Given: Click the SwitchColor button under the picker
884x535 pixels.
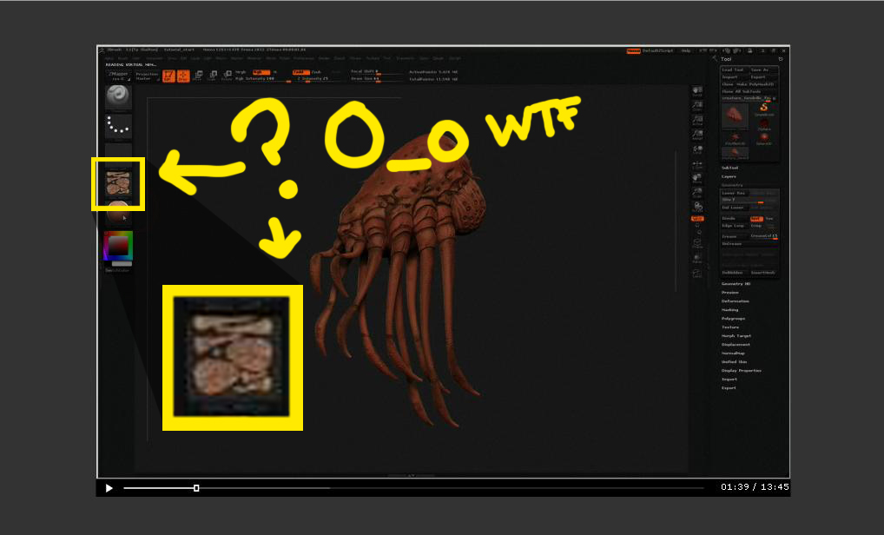Looking at the screenshot, I should [x=117, y=271].
